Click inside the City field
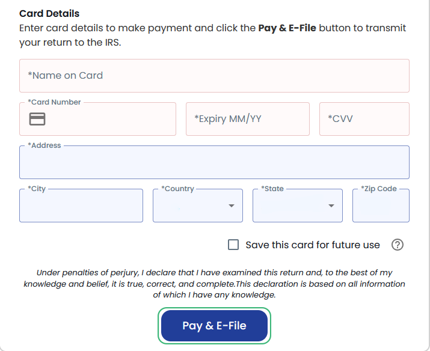The image size is (430, 351). 81,206
